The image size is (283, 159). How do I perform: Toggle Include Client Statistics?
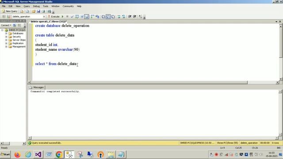pos(97,17)
